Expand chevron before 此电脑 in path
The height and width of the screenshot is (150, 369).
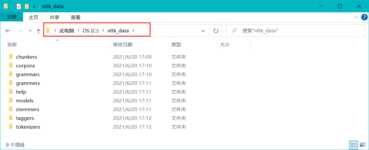[x=55, y=30]
